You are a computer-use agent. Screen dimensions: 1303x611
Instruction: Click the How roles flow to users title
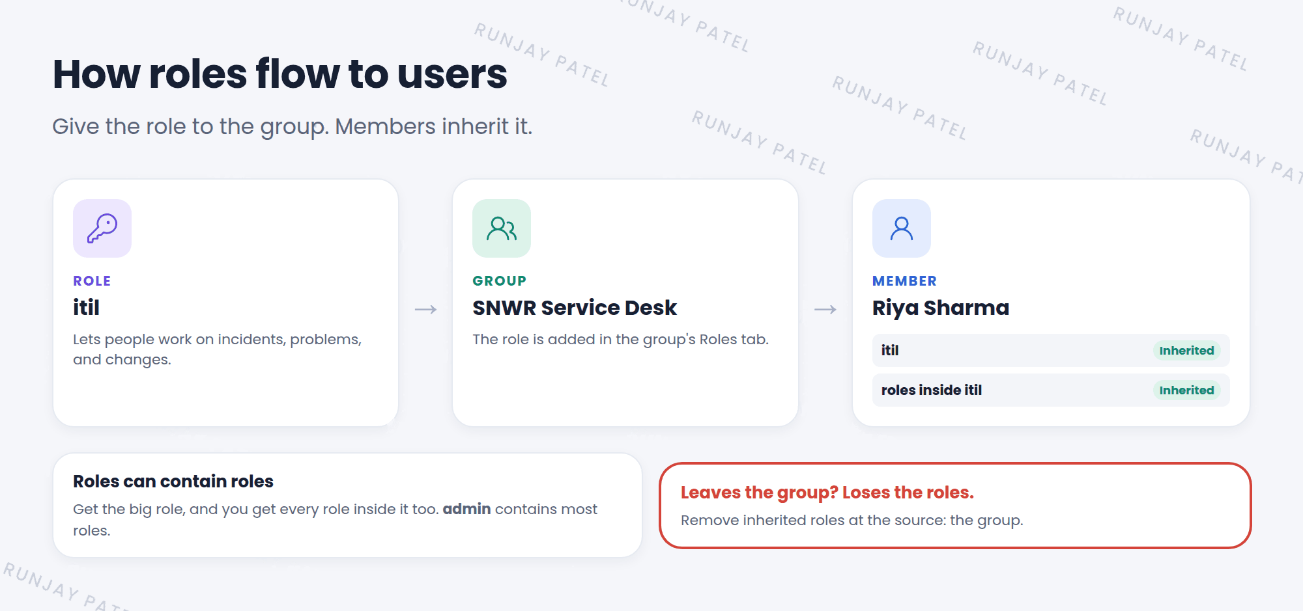279,74
